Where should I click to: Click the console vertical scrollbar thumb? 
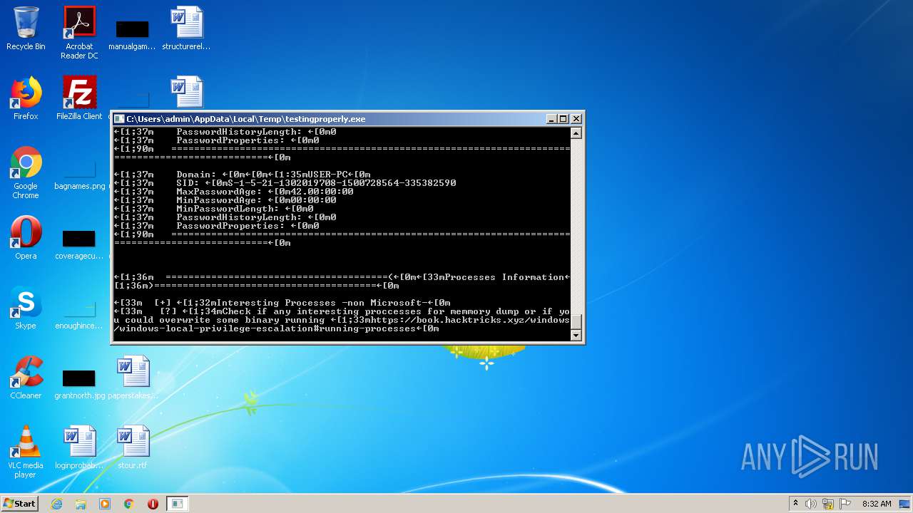(576, 321)
